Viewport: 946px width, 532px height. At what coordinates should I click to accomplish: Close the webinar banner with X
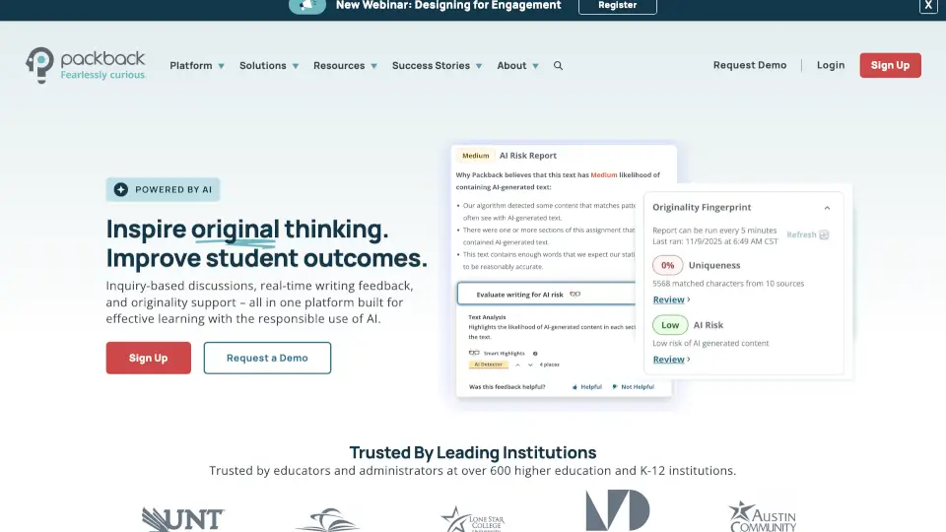coord(928,6)
